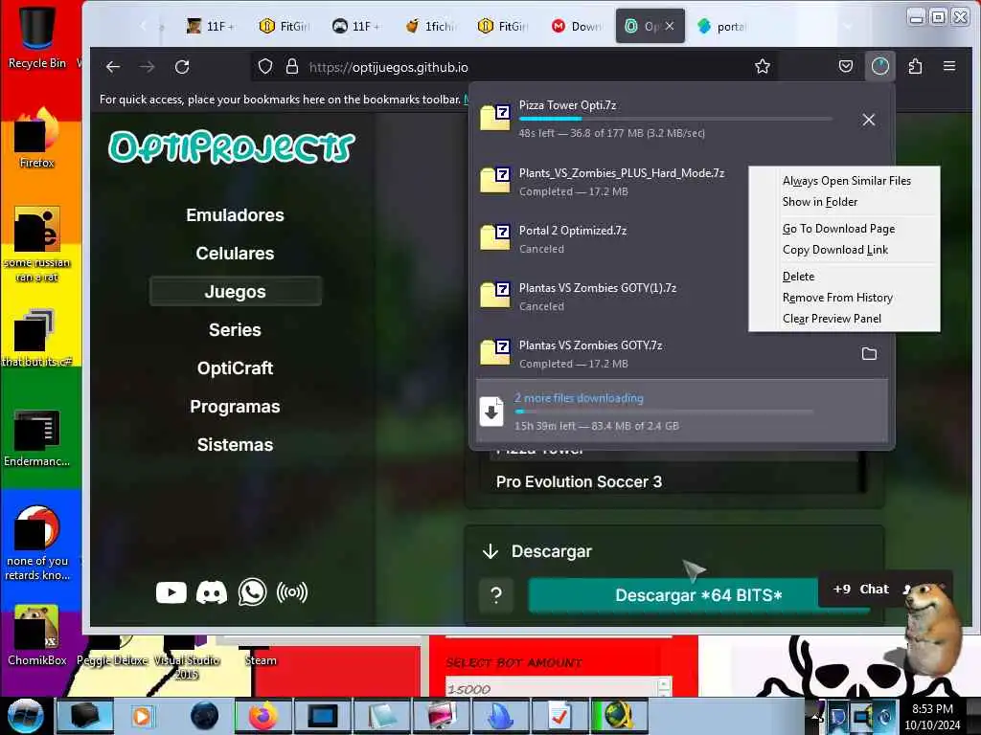
Task: Bookmark this page with the star icon
Action: point(762,66)
